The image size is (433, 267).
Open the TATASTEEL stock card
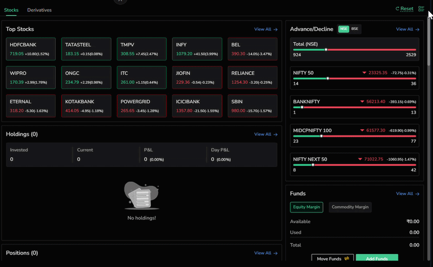[86, 49]
